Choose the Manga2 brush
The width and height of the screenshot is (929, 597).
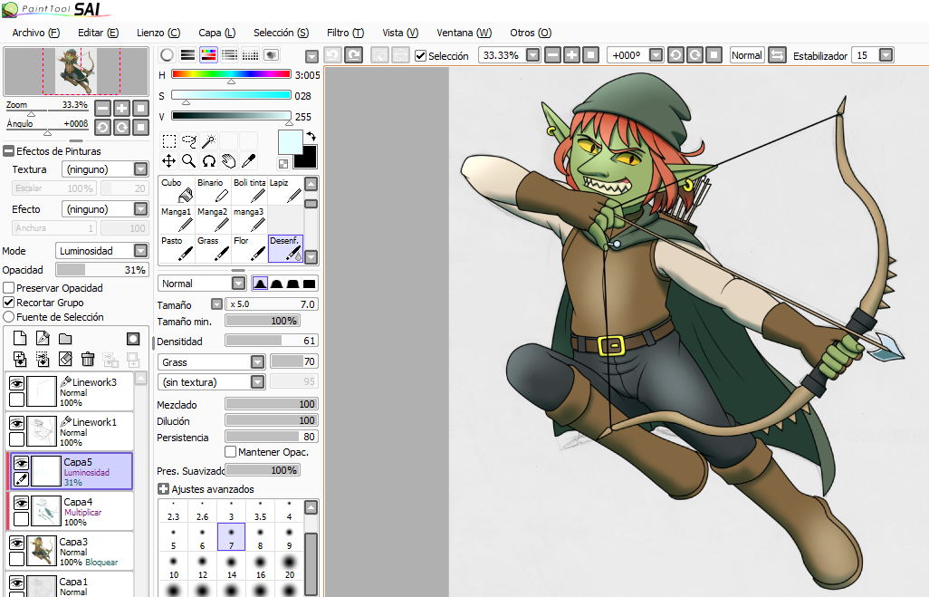(213, 218)
